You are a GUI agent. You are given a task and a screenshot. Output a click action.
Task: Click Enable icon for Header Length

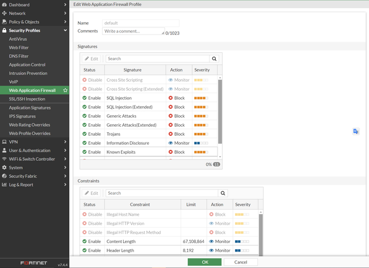click(85, 250)
